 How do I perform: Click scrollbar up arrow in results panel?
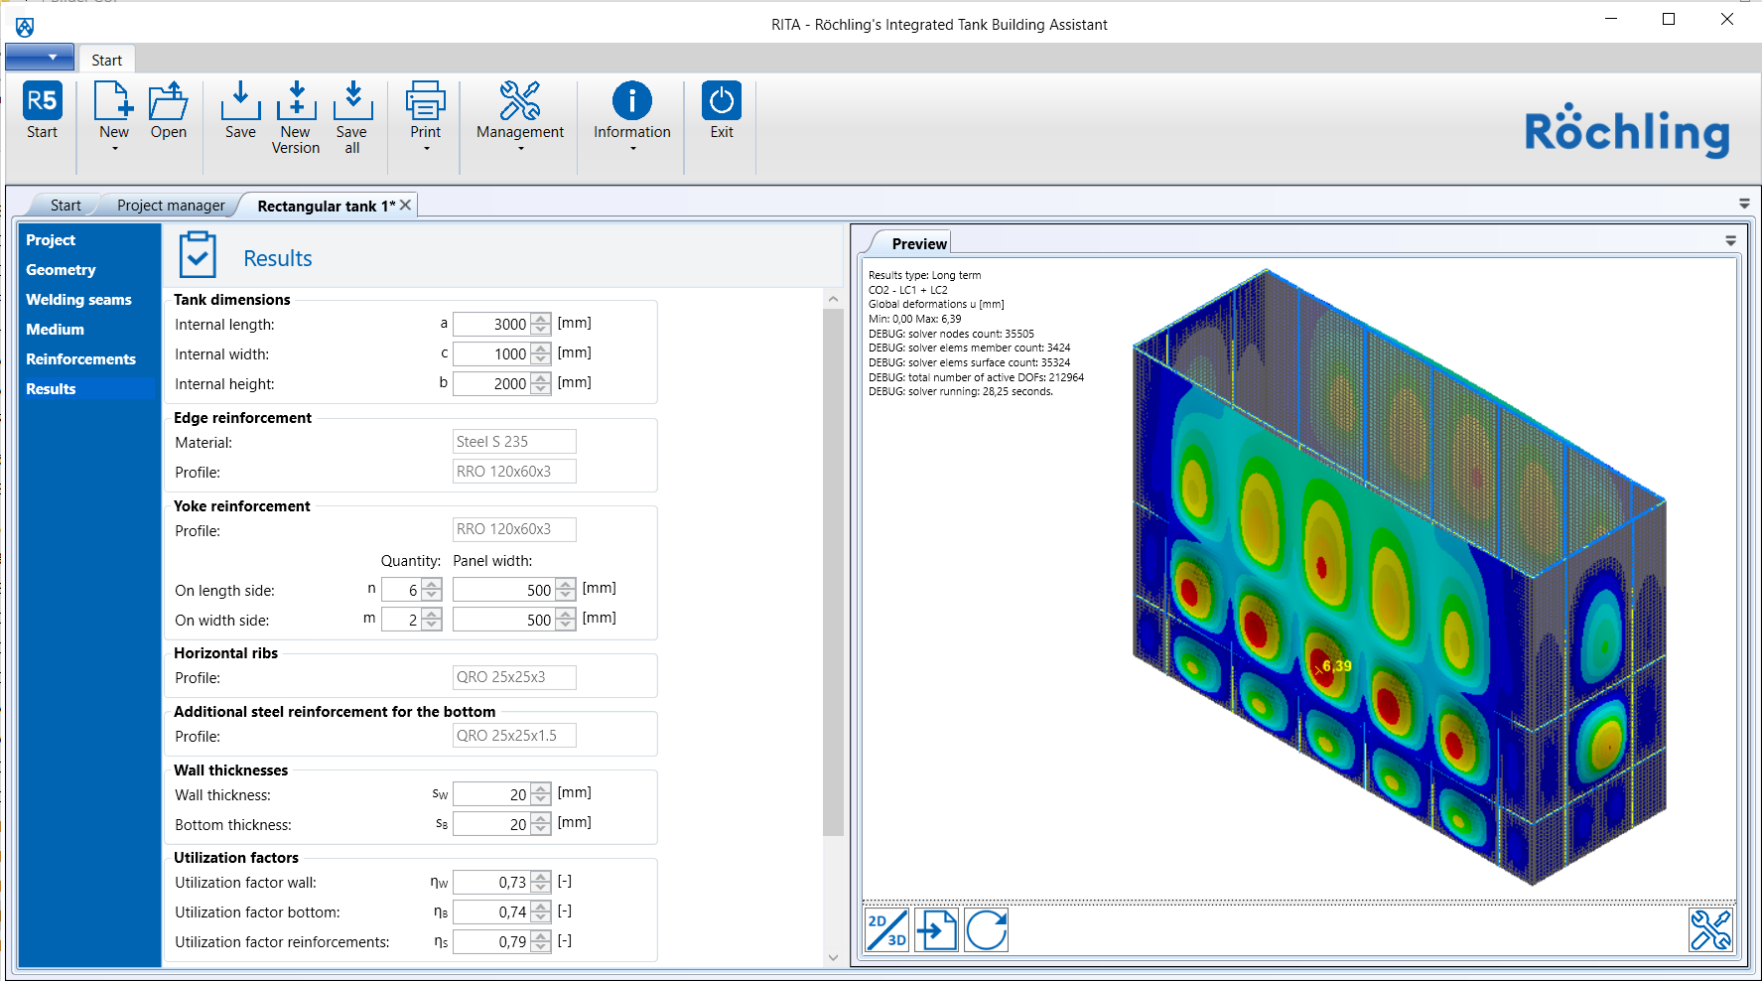point(833,298)
